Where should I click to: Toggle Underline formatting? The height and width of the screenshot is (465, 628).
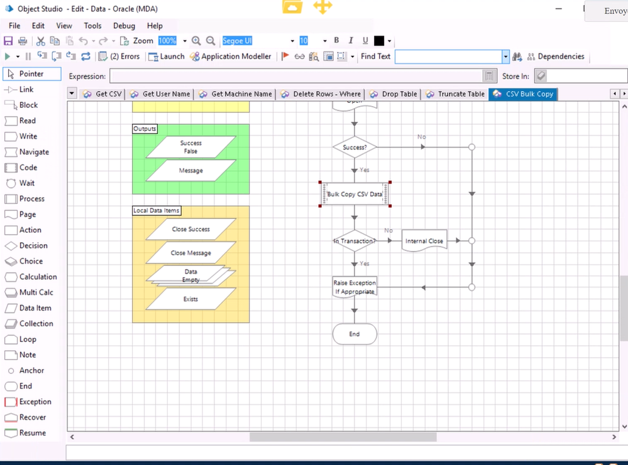click(365, 41)
